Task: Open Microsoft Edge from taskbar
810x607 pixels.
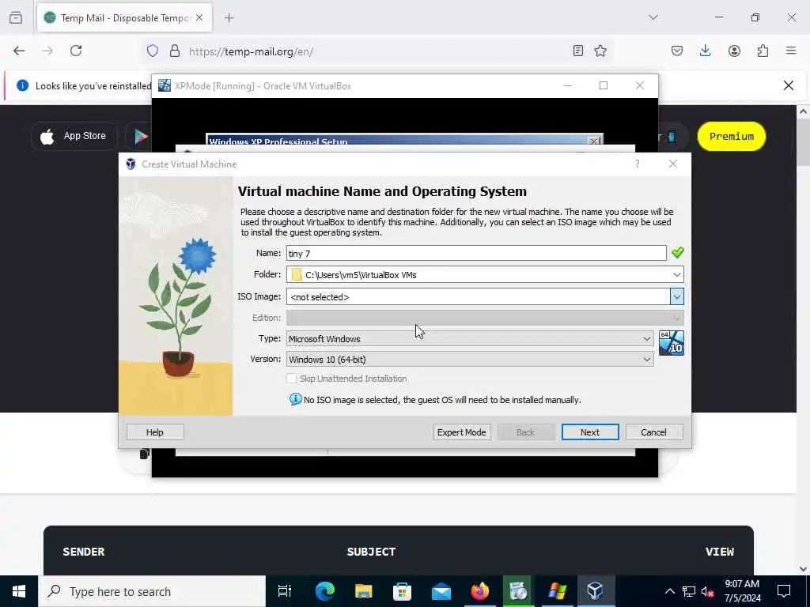Action: coord(325,591)
